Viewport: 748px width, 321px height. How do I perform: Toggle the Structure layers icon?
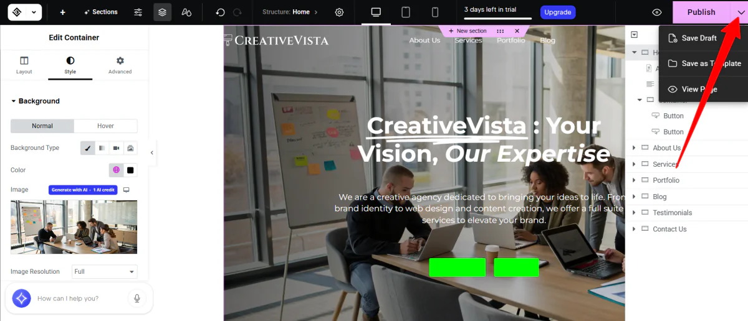163,12
